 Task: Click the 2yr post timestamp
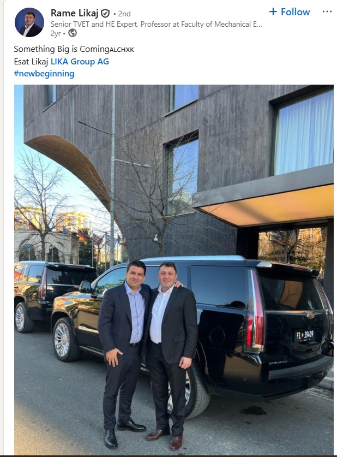(56, 33)
